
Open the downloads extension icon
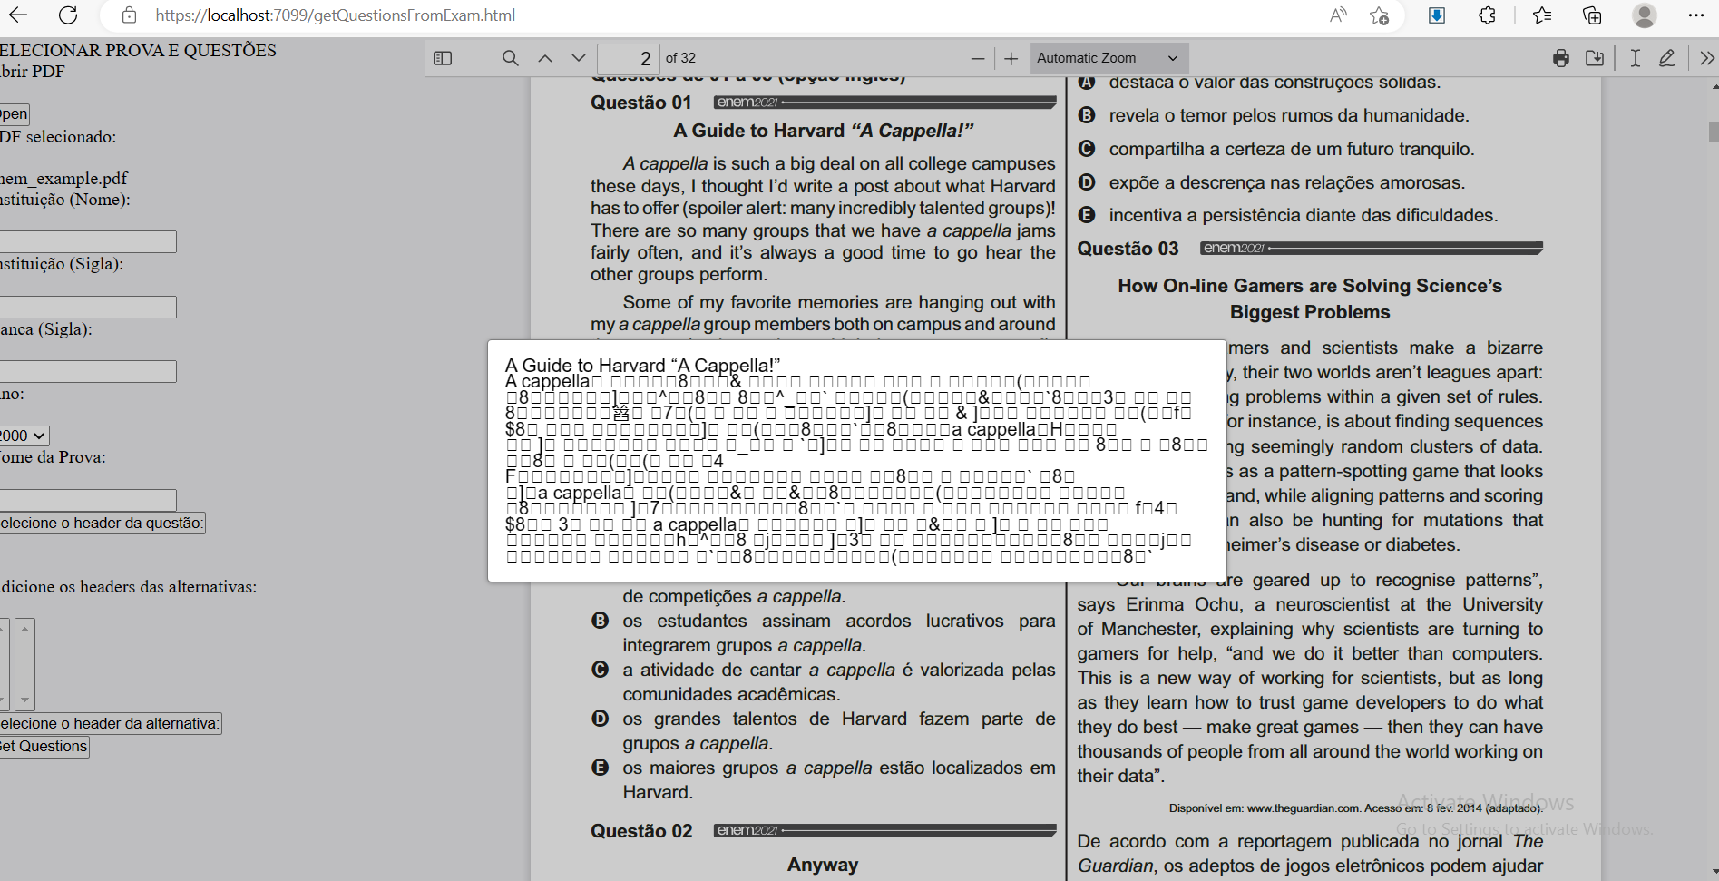[x=1437, y=15]
